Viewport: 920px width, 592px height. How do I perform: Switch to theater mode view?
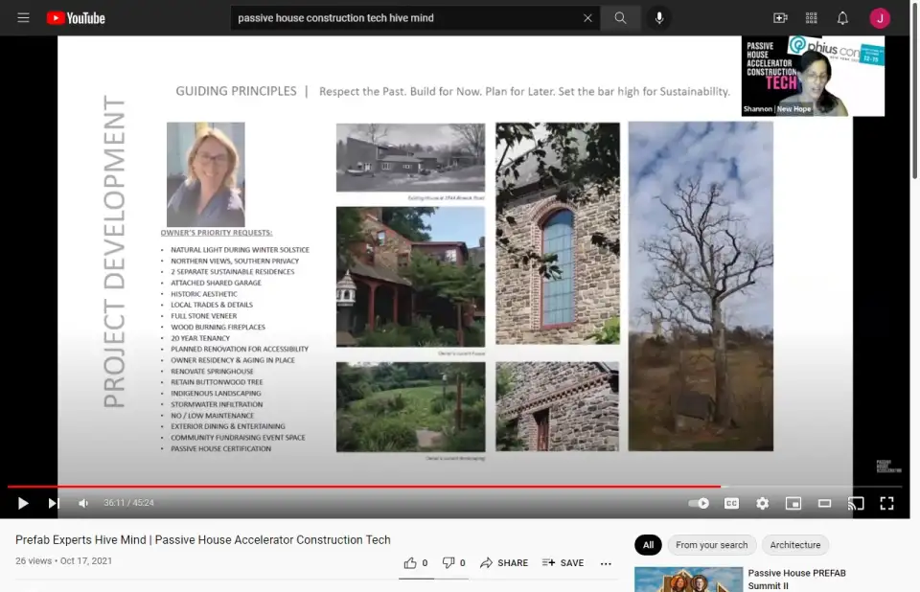[x=824, y=503]
